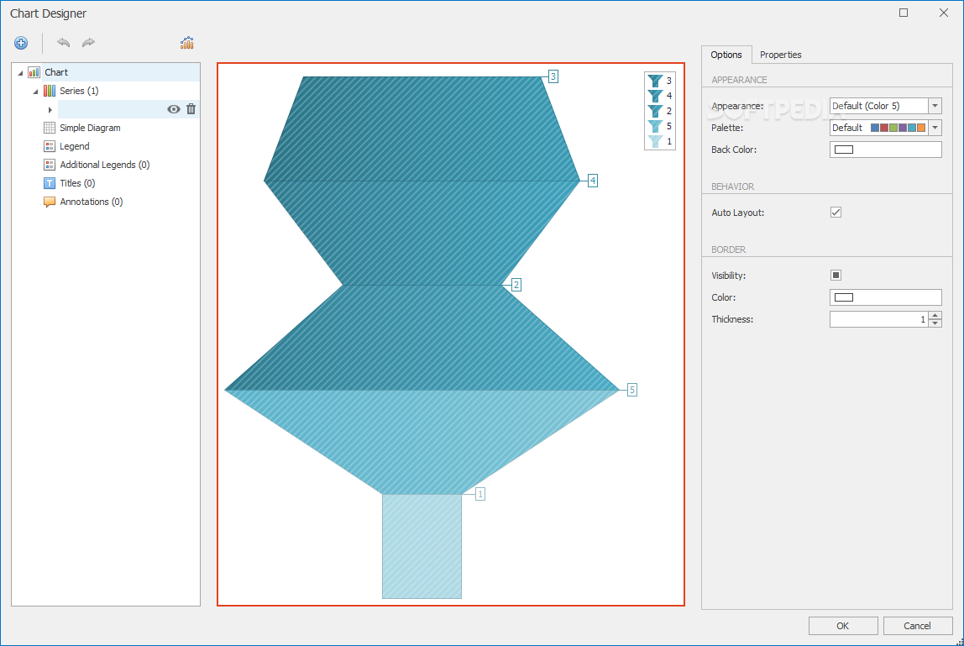Screen dimensions: 964x646
Task: Select the Chart tree item label
Action: tap(56, 72)
